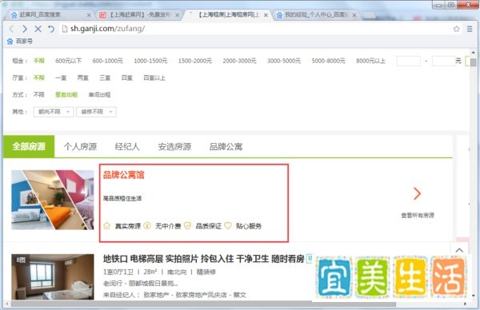Select 不限 in the 租金 row
This screenshot has height=310, width=480.
click(x=39, y=61)
